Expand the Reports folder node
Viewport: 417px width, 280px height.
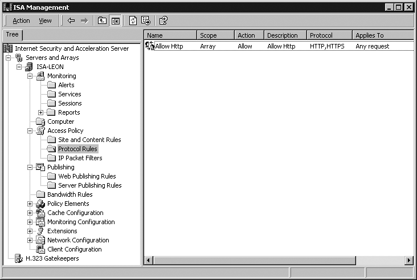41,112
